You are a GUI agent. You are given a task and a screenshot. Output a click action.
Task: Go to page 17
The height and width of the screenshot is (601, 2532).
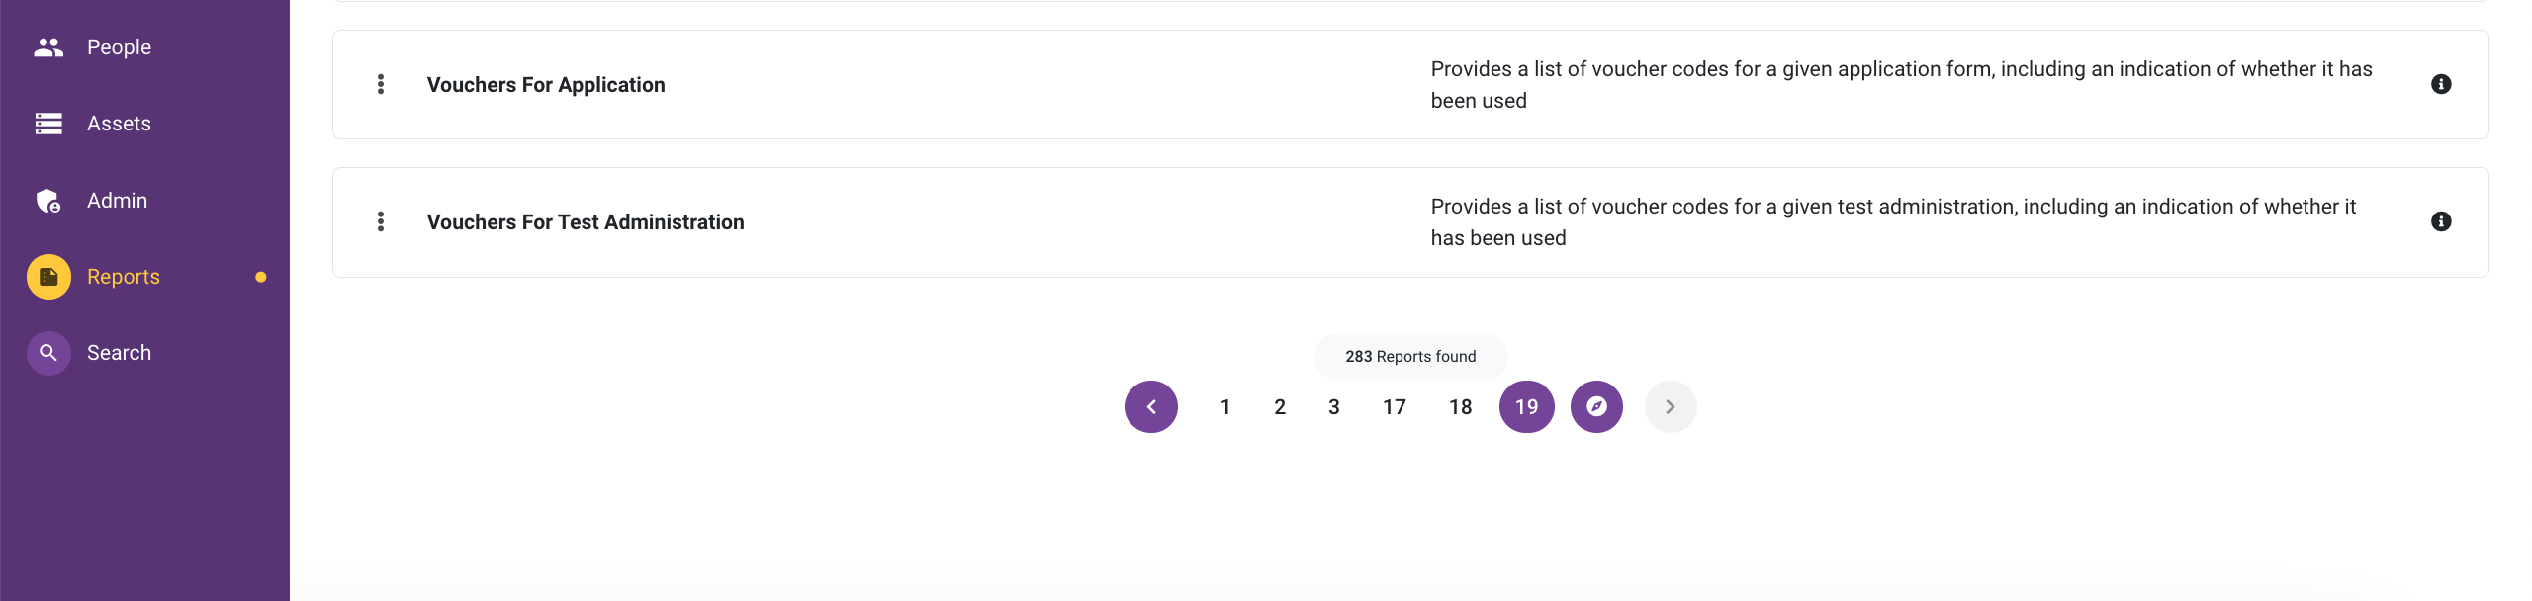pos(1395,407)
